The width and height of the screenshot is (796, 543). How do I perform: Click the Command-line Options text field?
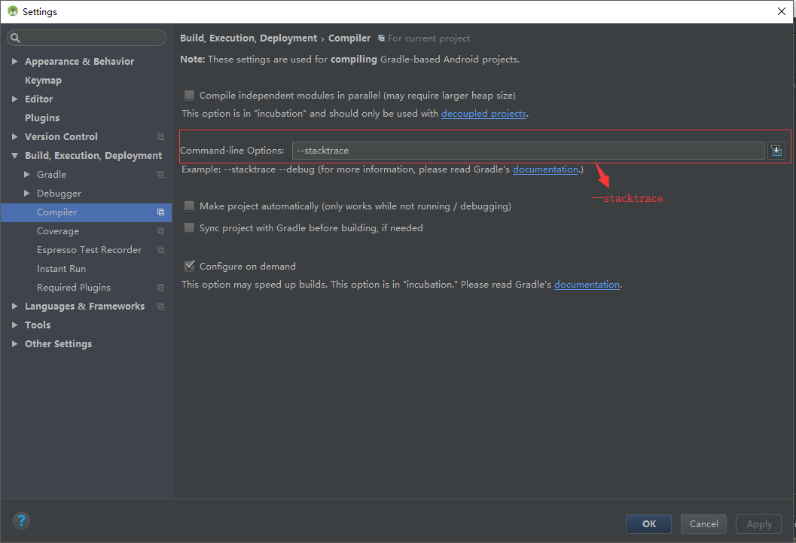pos(527,151)
